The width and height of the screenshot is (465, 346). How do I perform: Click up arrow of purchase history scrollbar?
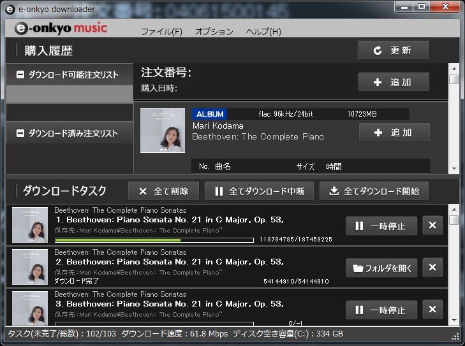tap(454, 69)
